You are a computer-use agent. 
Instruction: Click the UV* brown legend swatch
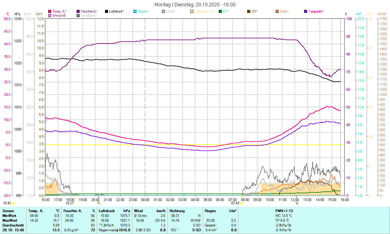tap(249, 11)
